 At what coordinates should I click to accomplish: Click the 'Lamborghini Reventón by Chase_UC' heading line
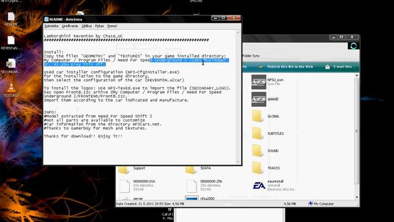(x=83, y=36)
